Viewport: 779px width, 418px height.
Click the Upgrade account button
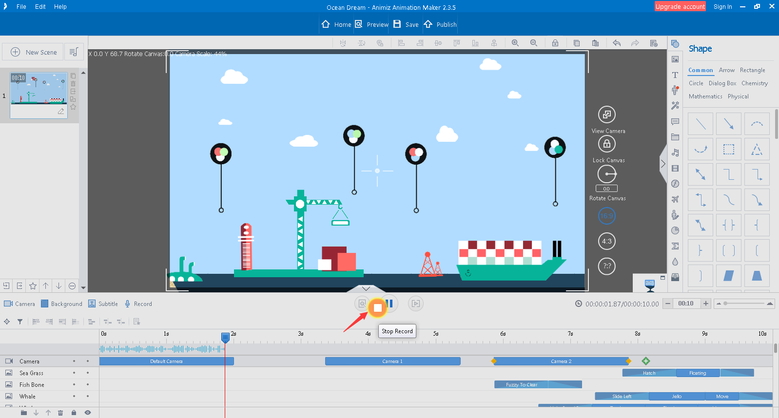pyautogui.click(x=680, y=6)
